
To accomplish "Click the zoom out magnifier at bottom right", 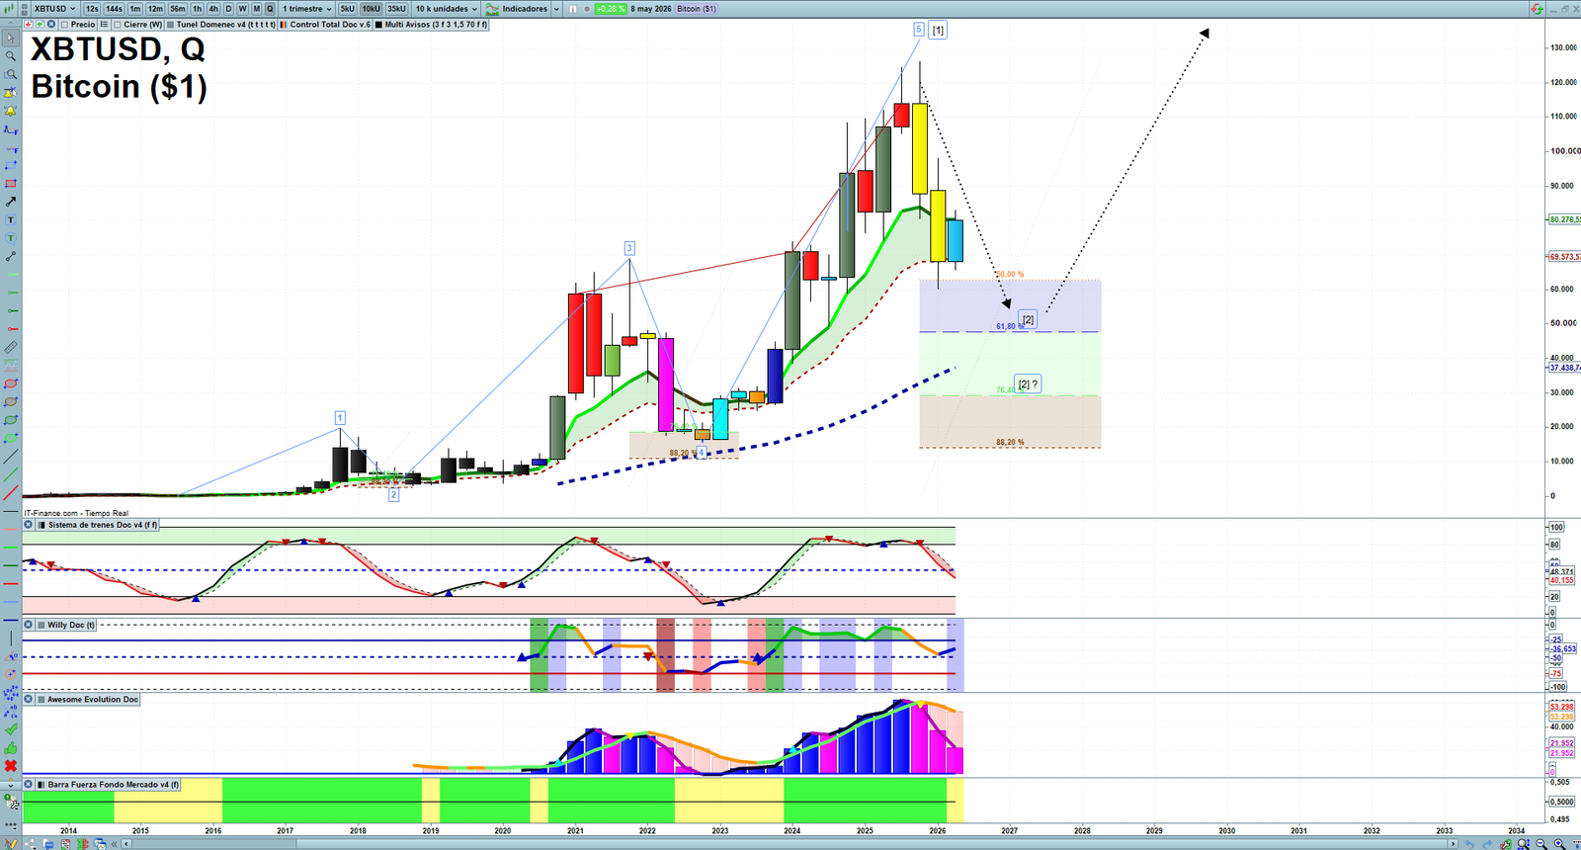I will 1541,844.
